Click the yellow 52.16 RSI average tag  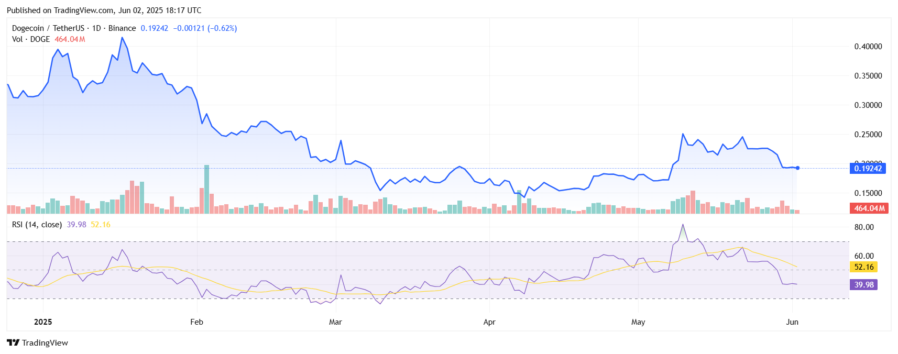point(864,267)
